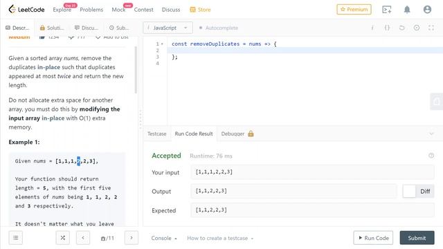
Task: Open the Explore menu item
Action: tap(62, 10)
